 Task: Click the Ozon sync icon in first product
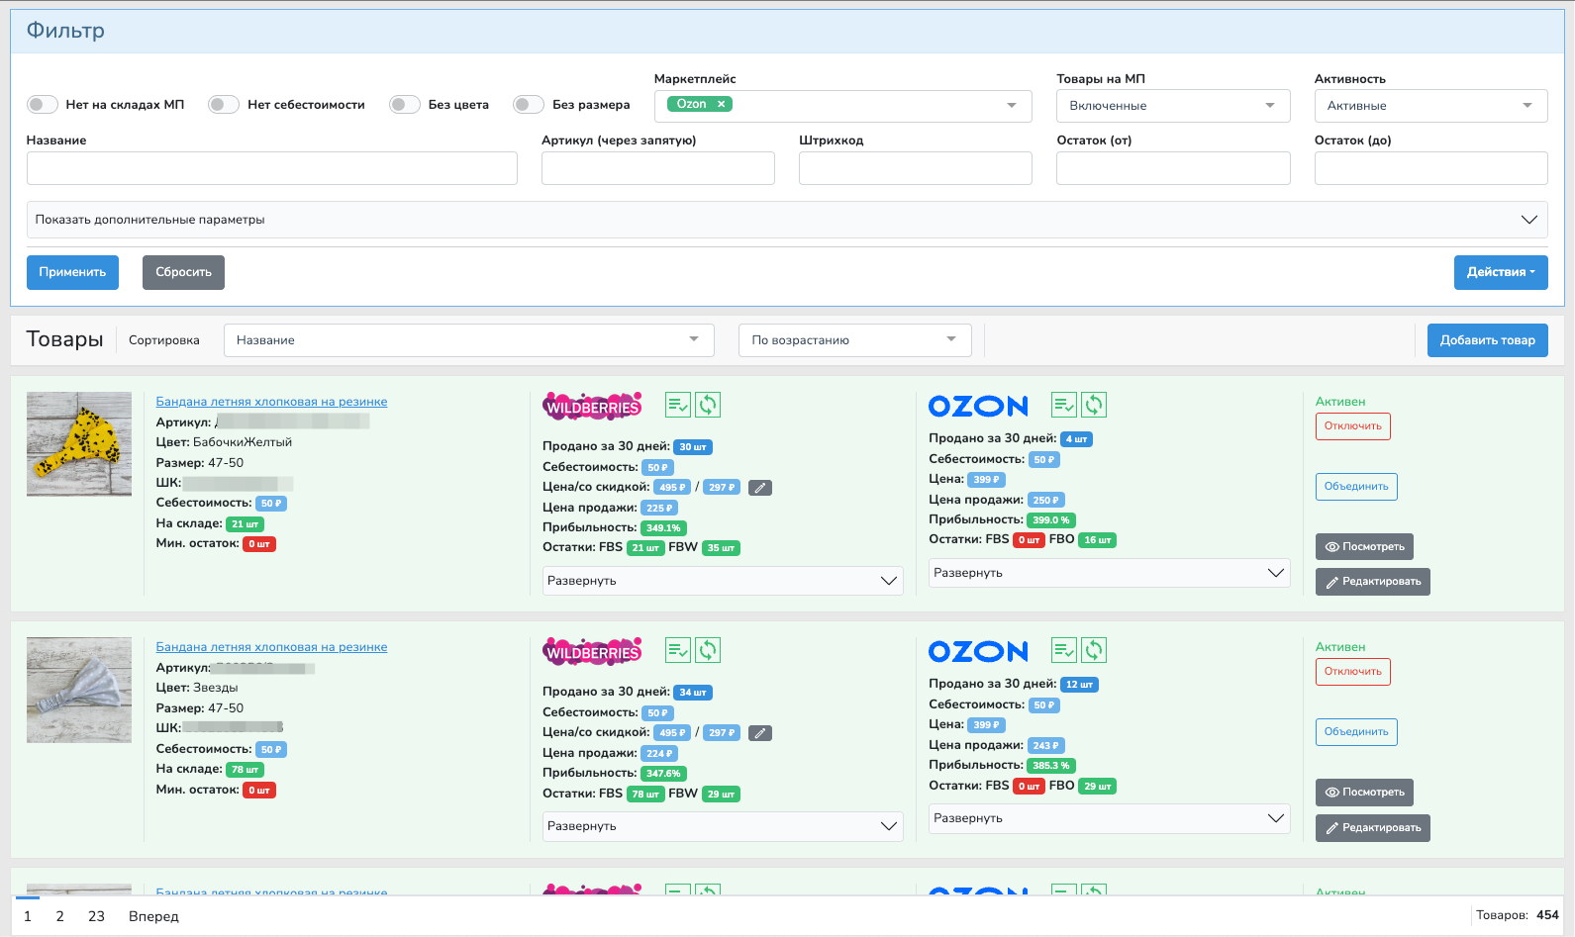point(1094,405)
